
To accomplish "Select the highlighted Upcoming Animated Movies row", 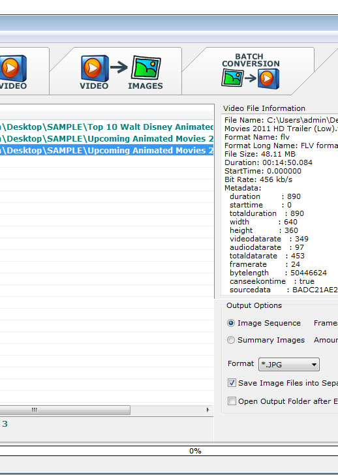I will 107,151.
